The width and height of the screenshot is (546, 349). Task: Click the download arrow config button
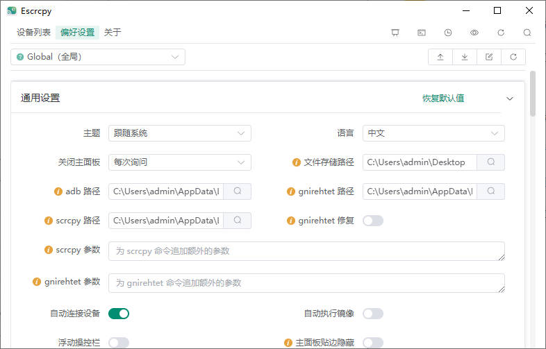pyautogui.click(x=465, y=57)
